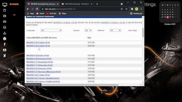Bookmark this page with the star icon
182x102 pixels.
tap(126, 9)
